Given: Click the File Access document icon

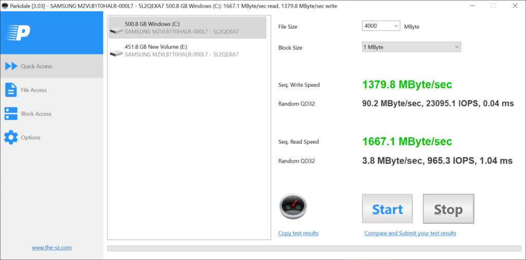Looking at the screenshot, I should coord(11,90).
